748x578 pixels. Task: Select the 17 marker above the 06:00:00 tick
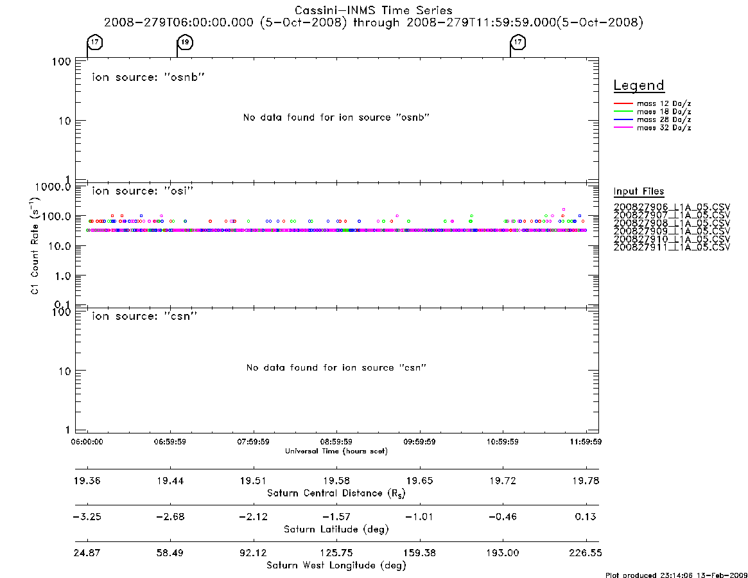pos(95,42)
